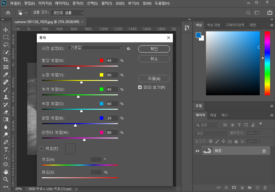Click the Share icon at top right
This screenshot has width=275, height=192.
point(270,12)
